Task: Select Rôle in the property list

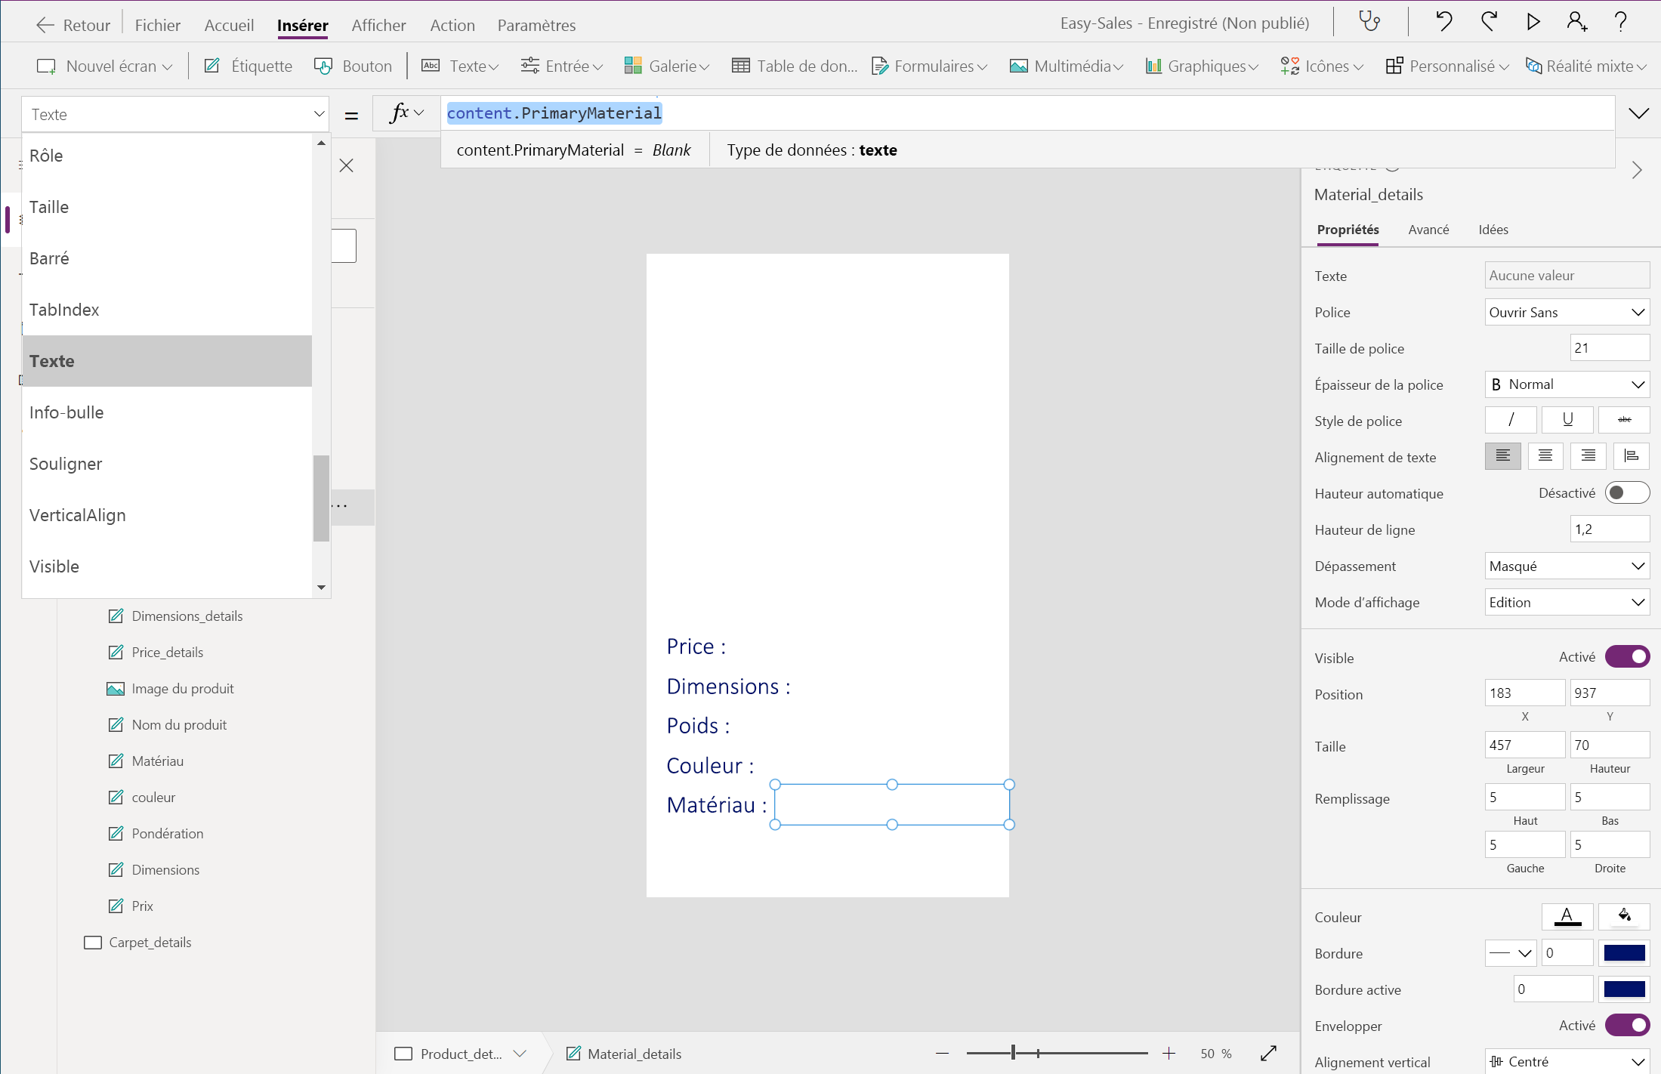Action: pos(167,156)
